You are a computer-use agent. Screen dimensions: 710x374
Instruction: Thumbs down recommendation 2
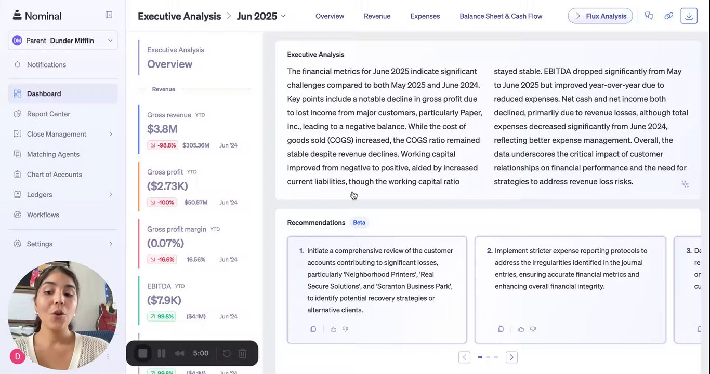point(533,329)
